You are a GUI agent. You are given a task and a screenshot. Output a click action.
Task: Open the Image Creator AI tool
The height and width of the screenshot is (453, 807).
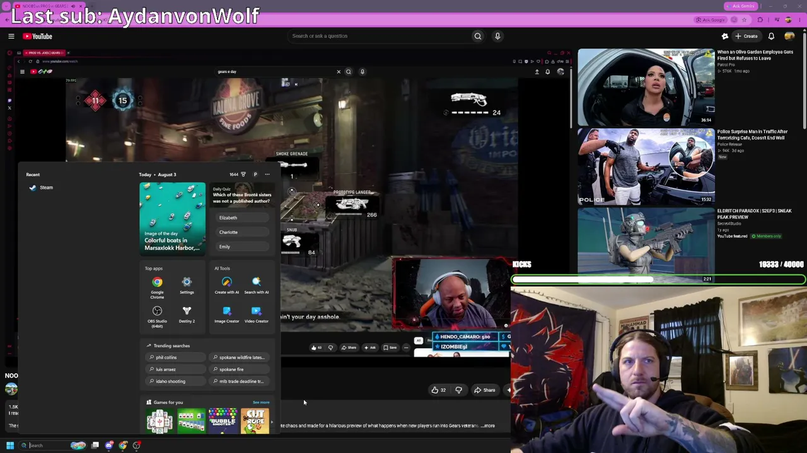pyautogui.click(x=227, y=315)
